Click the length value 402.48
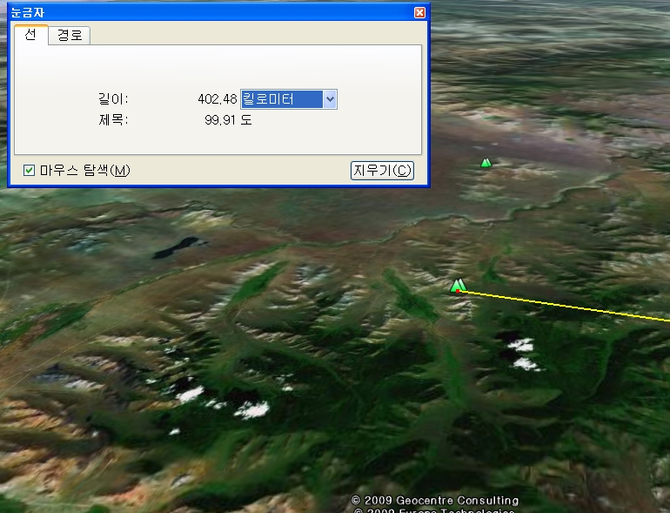 pyautogui.click(x=217, y=99)
